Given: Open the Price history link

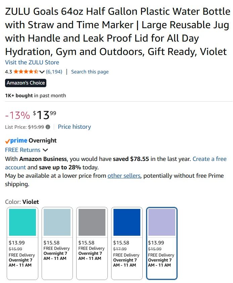Looking at the screenshot, I should point(74,127).
